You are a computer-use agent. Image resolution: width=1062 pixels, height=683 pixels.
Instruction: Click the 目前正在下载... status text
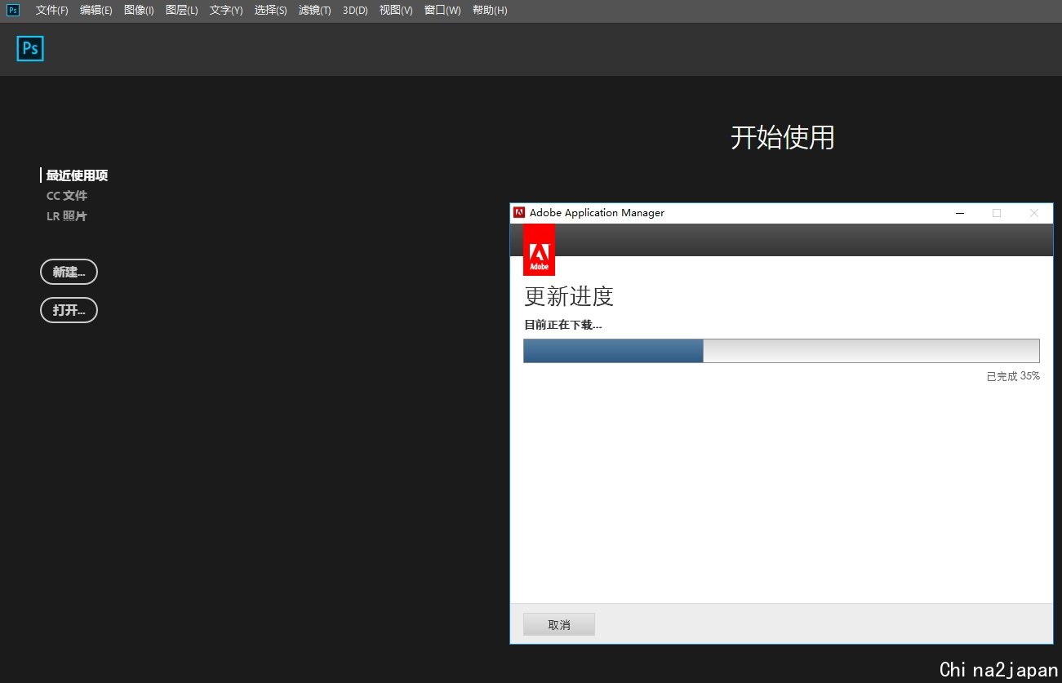point(563,325)
